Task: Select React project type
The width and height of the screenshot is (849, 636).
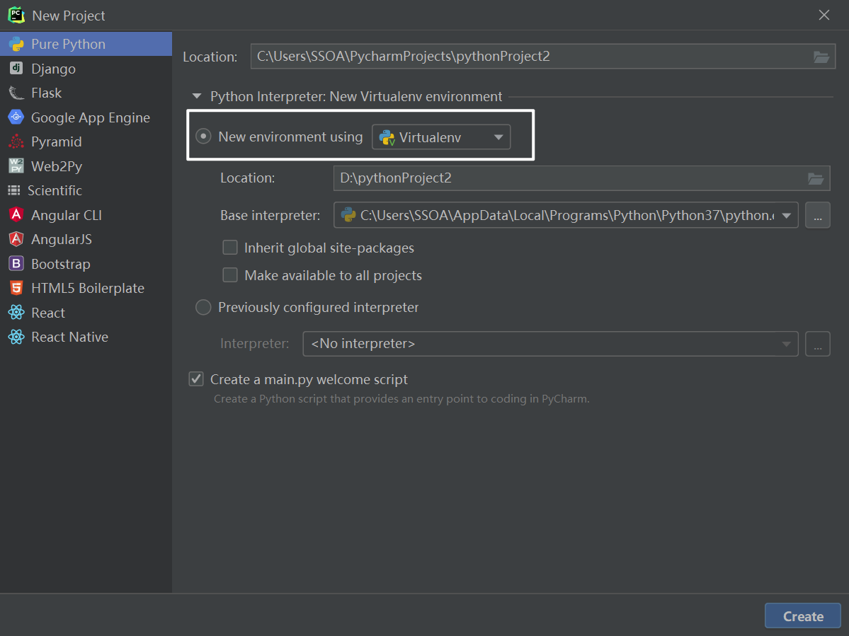Action: click(86, 313)
